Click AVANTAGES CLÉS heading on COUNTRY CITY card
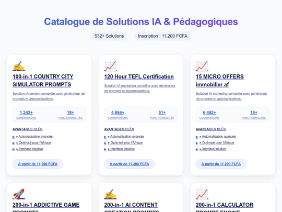 pos(28,129)
